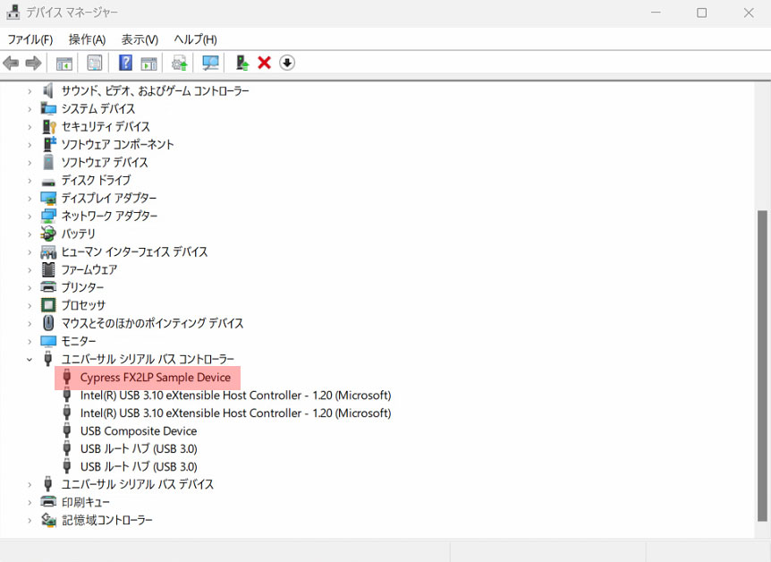Open the 表示(V) menu

point(140,39)
